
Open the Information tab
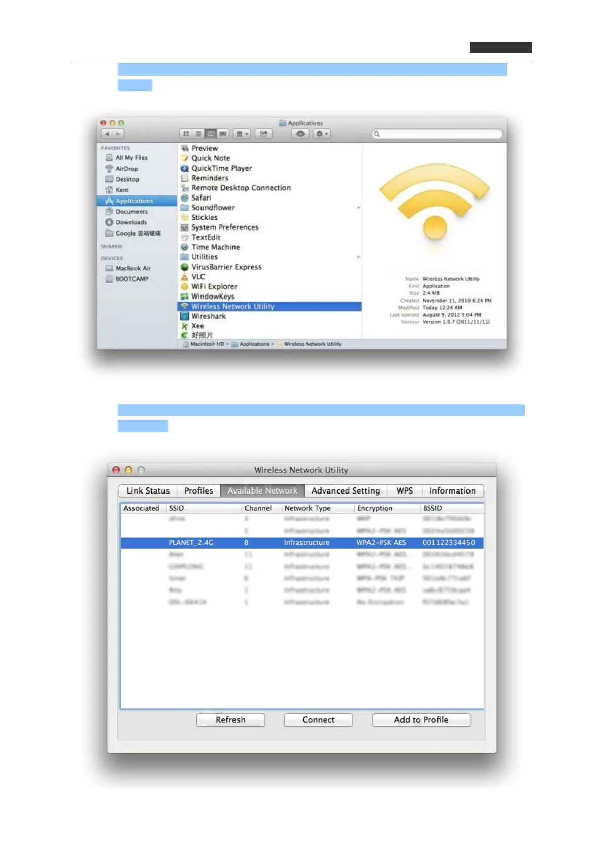tap(452, 491)
